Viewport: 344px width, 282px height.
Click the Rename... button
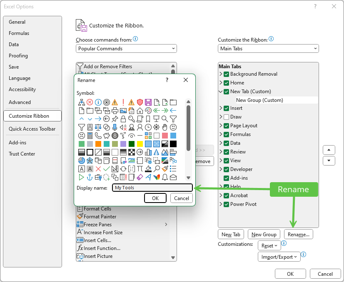(299, 235)
